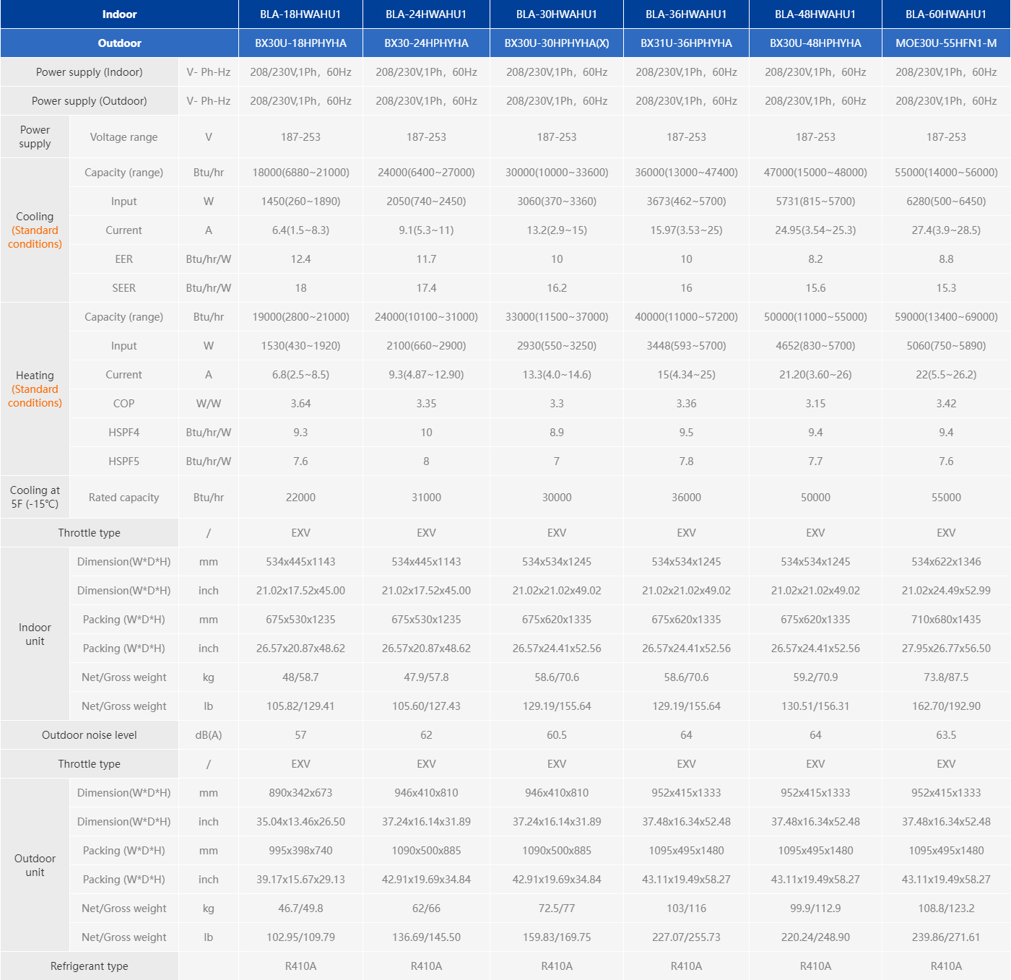Select the SEER row label
Screen dimensions: 1011x980
(x=123, y=288)
